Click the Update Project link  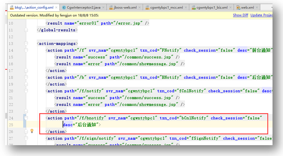click(x=261, y=15)
